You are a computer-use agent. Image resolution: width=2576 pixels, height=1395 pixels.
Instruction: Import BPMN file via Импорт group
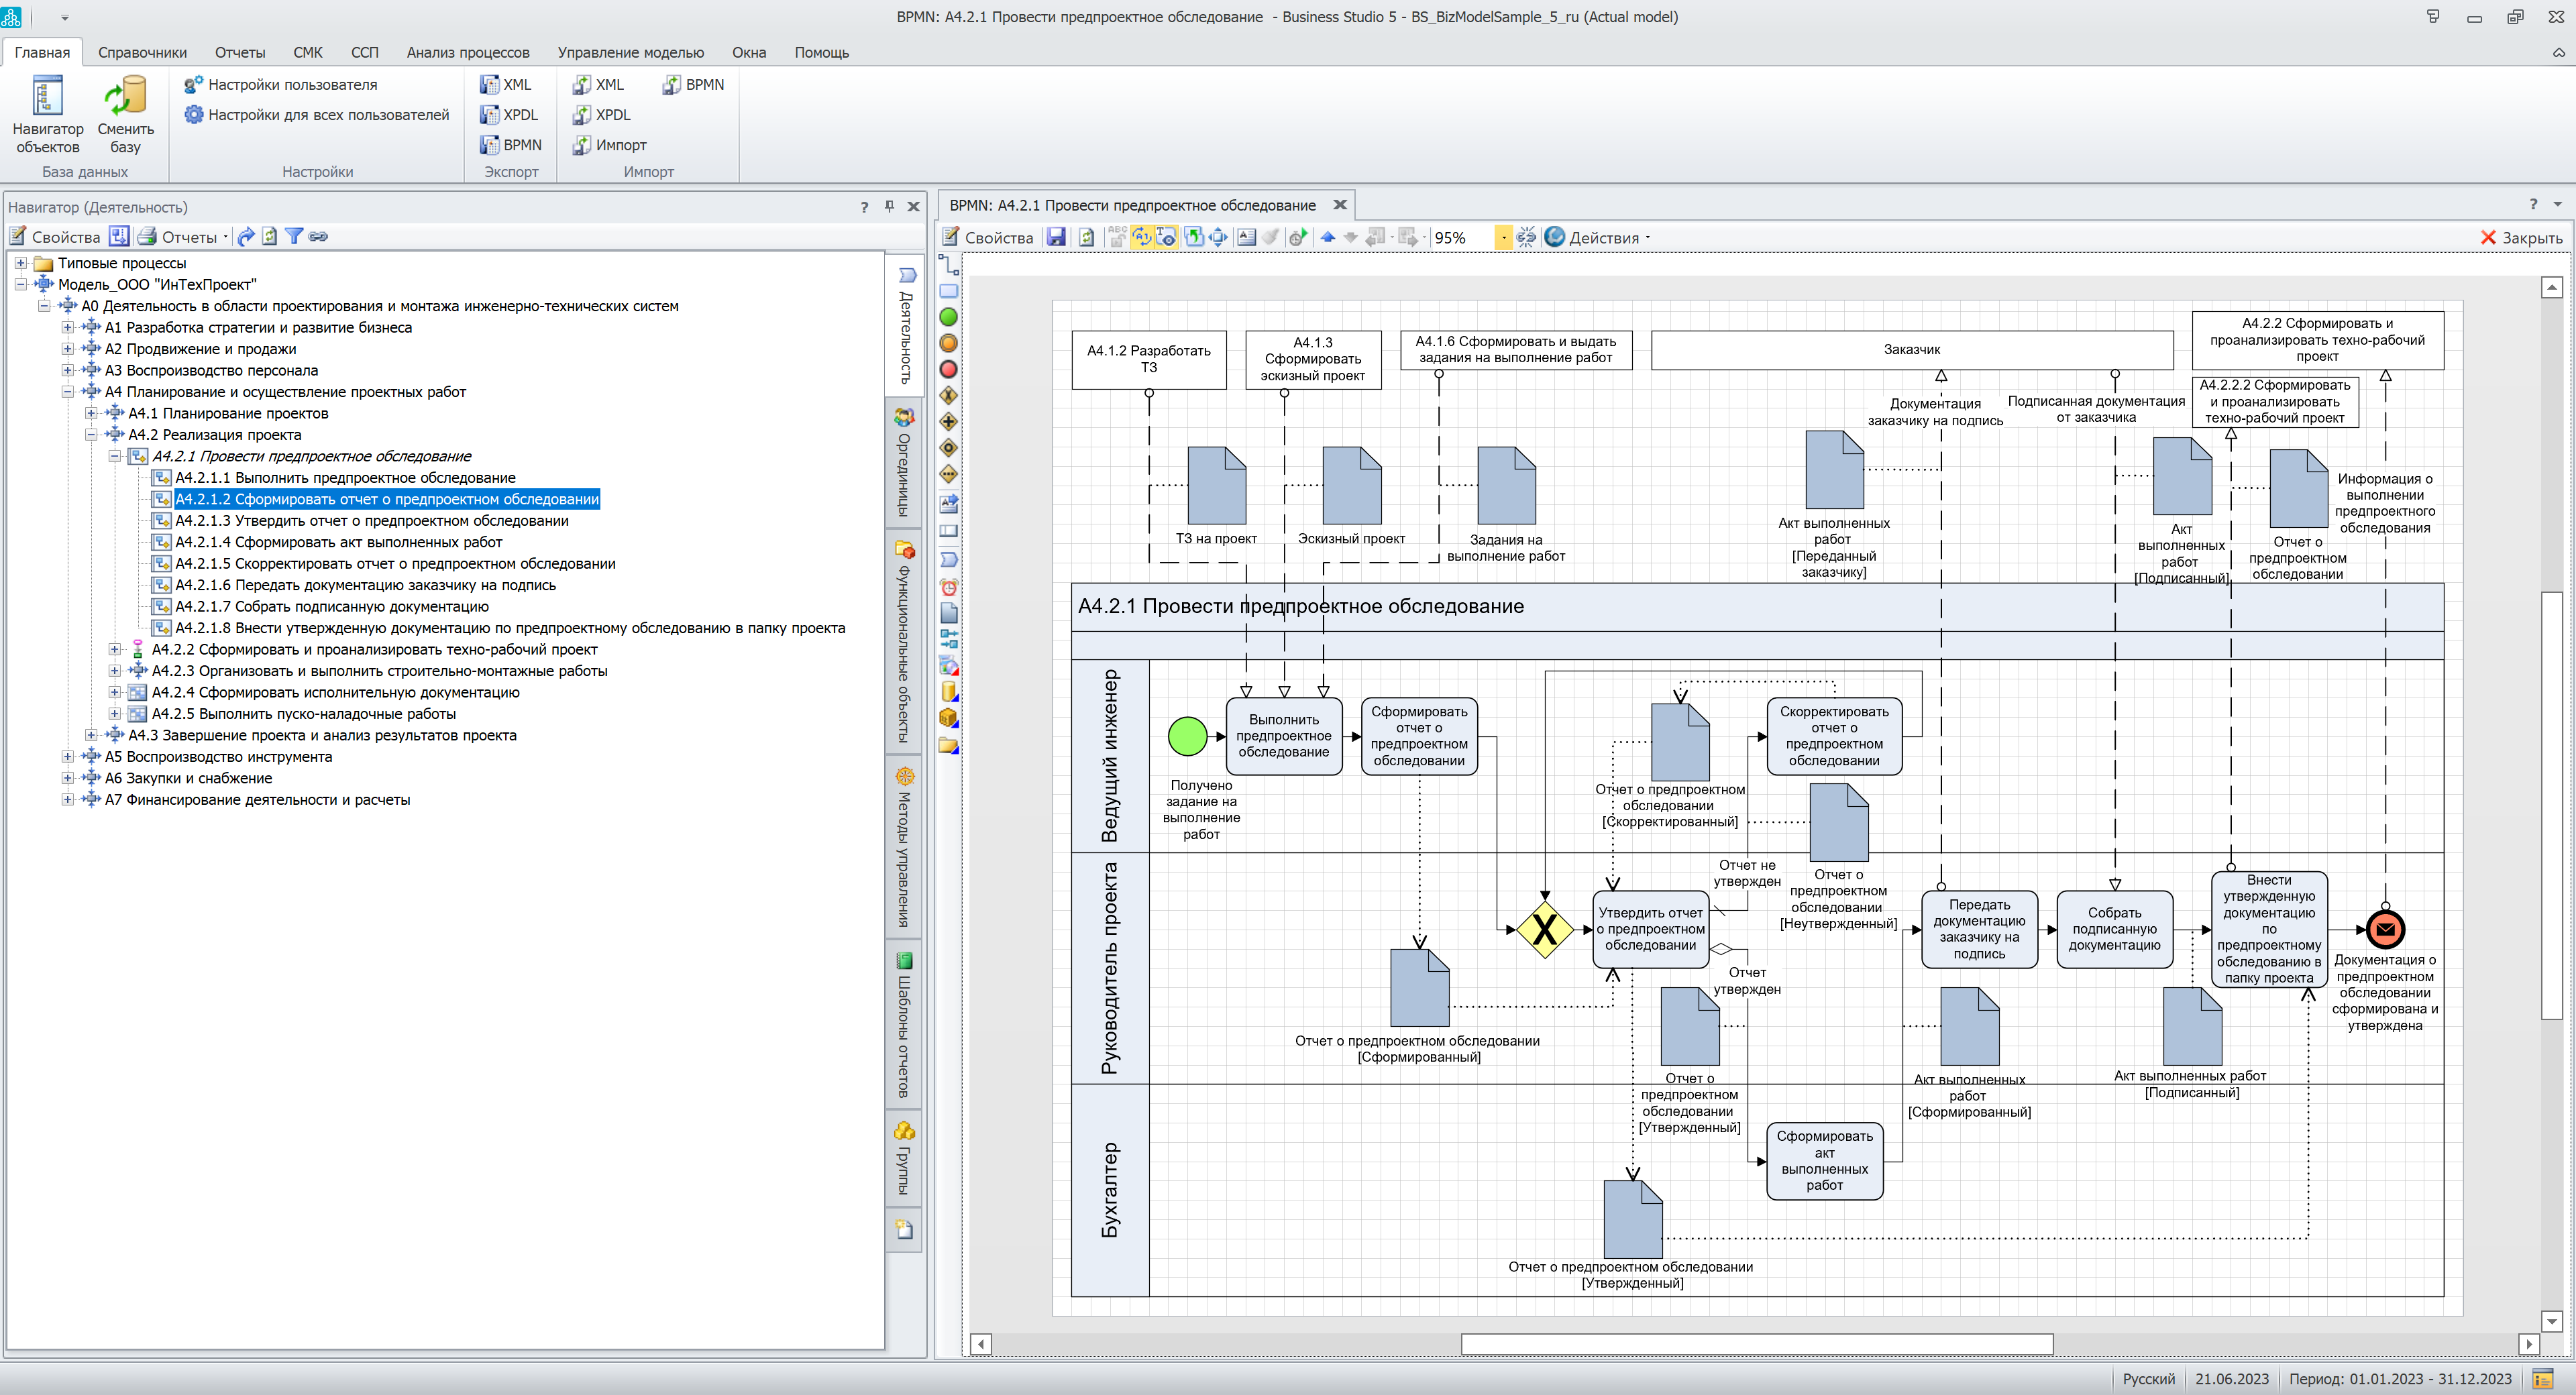pos(693,85)
